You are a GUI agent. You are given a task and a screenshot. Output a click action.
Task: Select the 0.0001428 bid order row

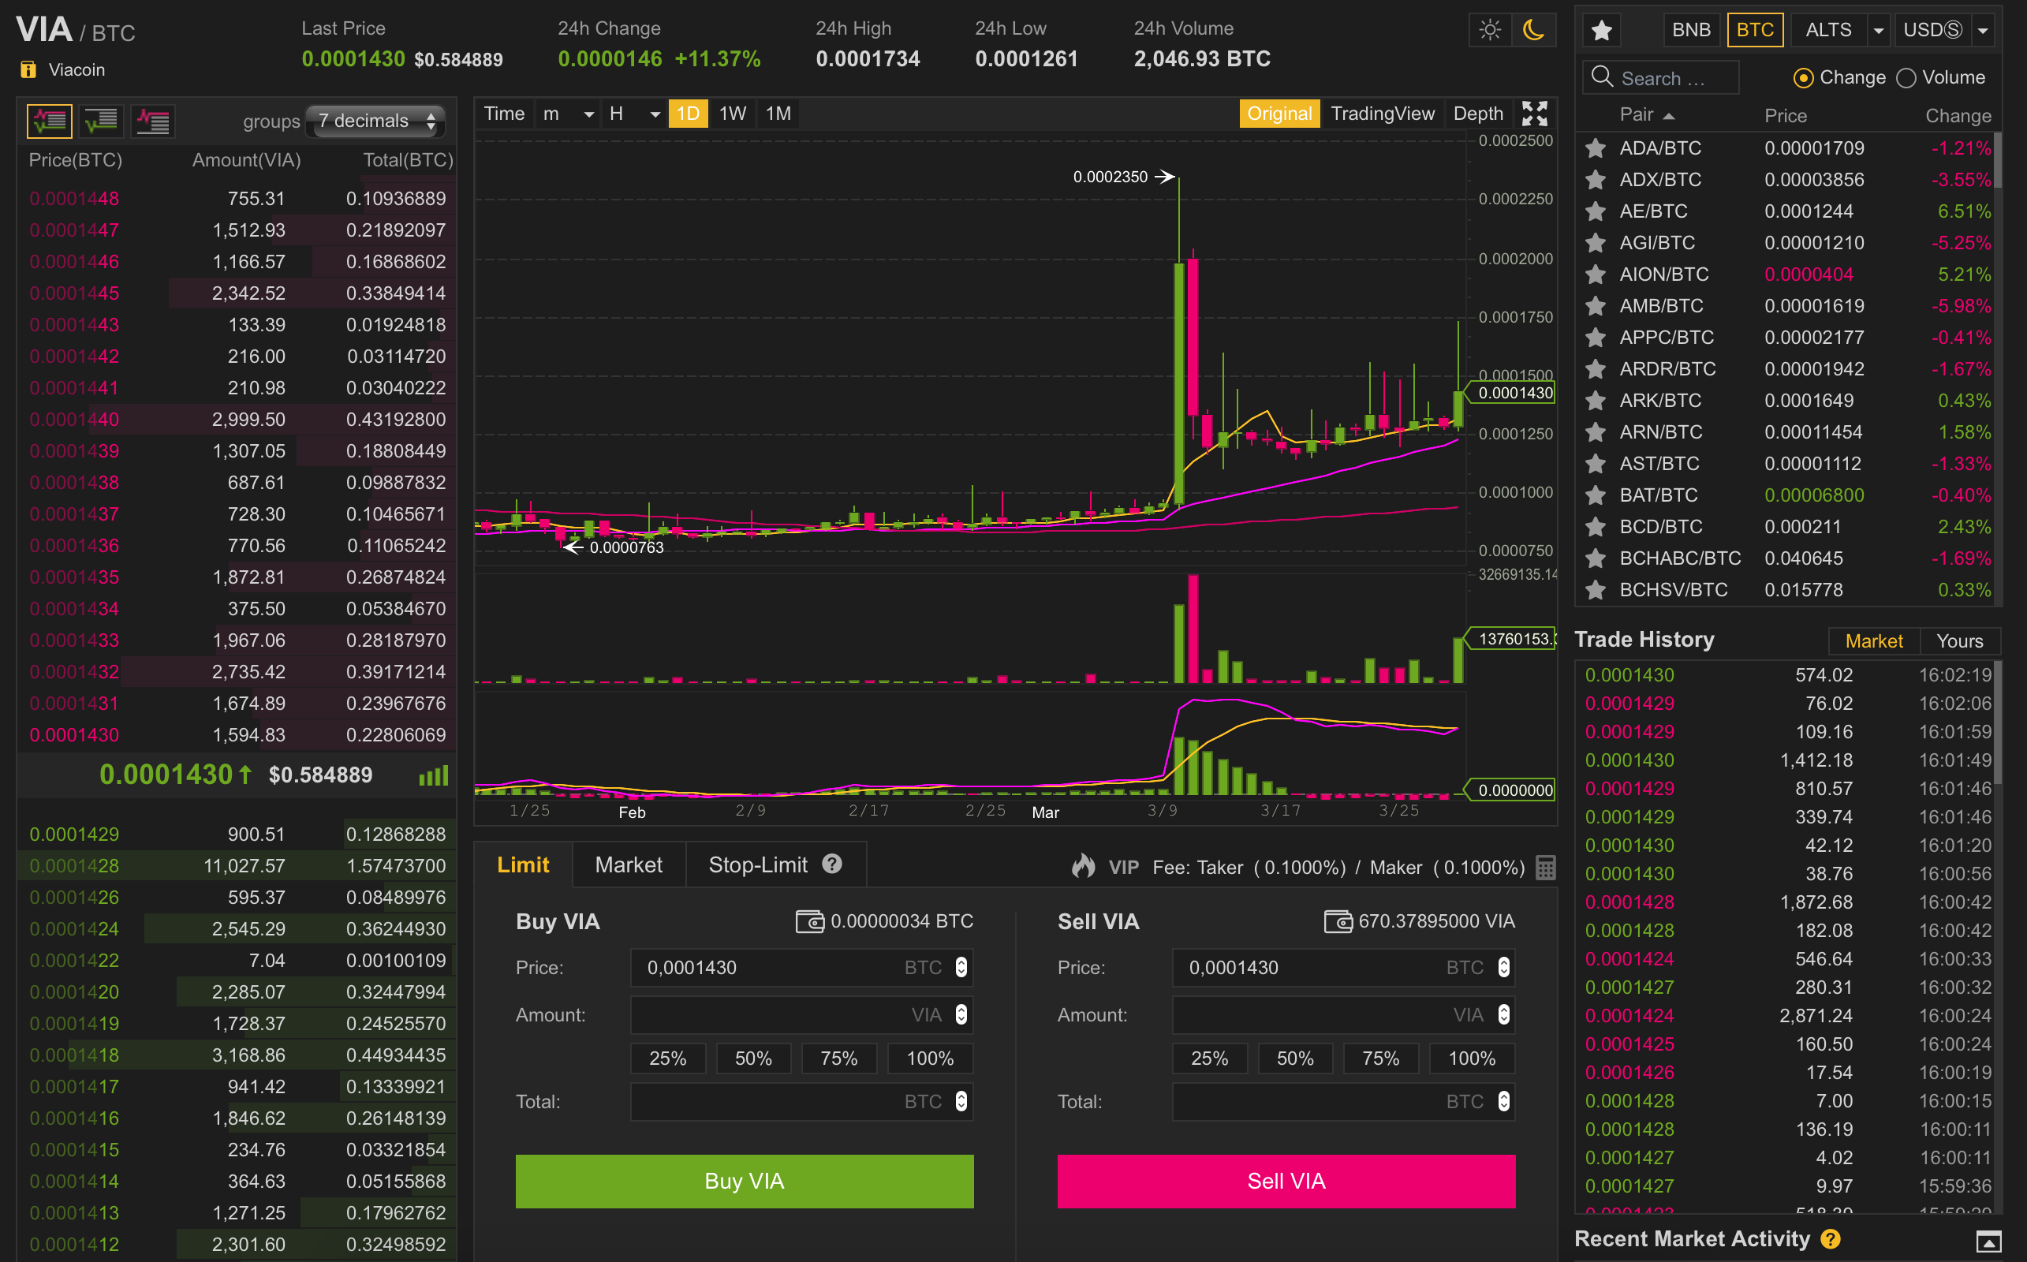[237, 865]
